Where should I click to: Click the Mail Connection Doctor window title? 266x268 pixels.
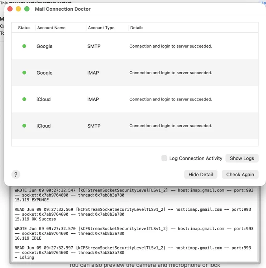coord(63,9)
